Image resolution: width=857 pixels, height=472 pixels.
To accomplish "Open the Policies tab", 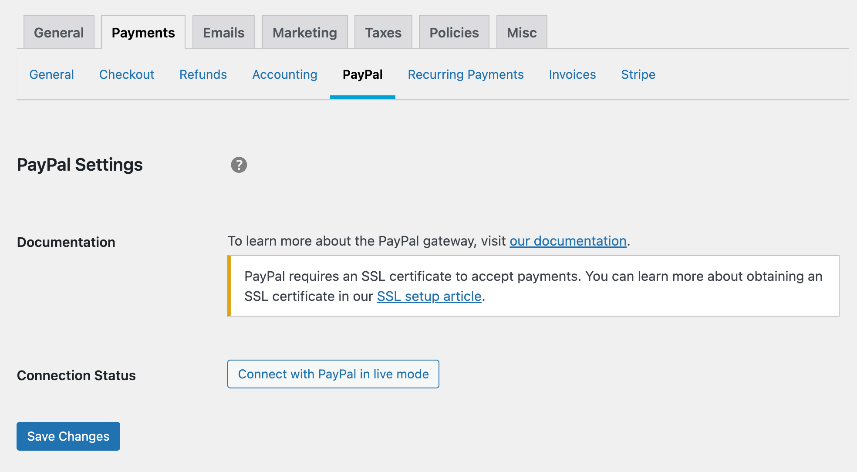I will (454, 33).
